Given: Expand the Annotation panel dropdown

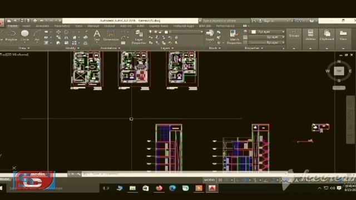Looking at the screenshot, I should [x=110, y=48].
